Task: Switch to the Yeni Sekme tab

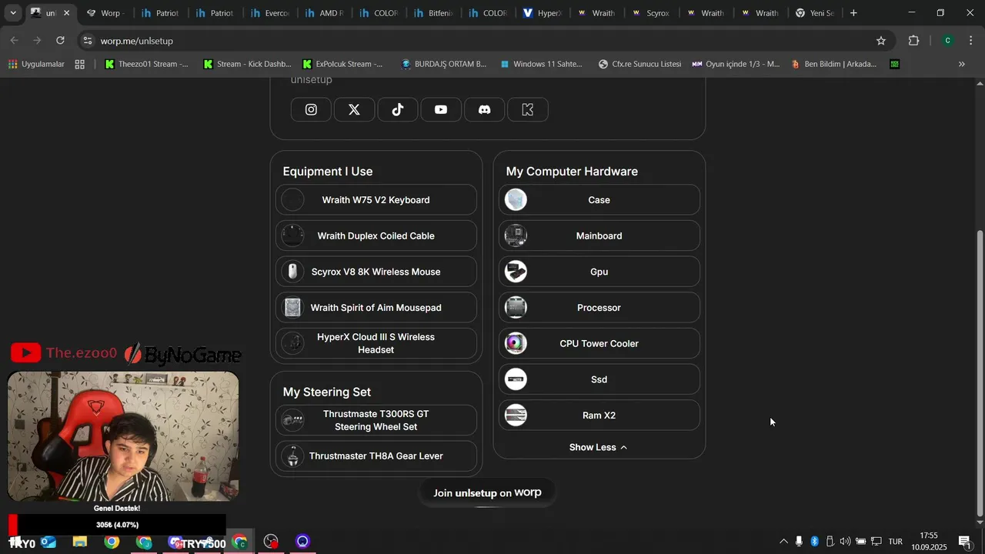Action: [815, 13]
